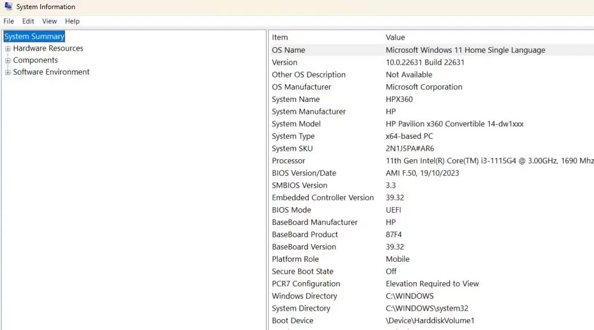The height and width of the screenshot is (330, 594).
Task: Open the Edit menu
Action: pyautogui.click(x=27, y=21)
